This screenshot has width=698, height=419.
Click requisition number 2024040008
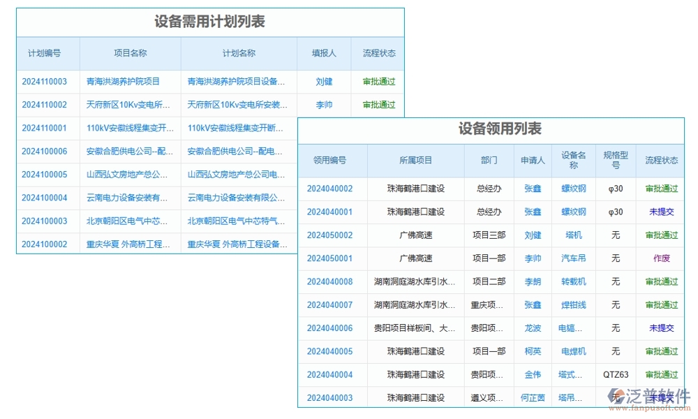[330, 281]
